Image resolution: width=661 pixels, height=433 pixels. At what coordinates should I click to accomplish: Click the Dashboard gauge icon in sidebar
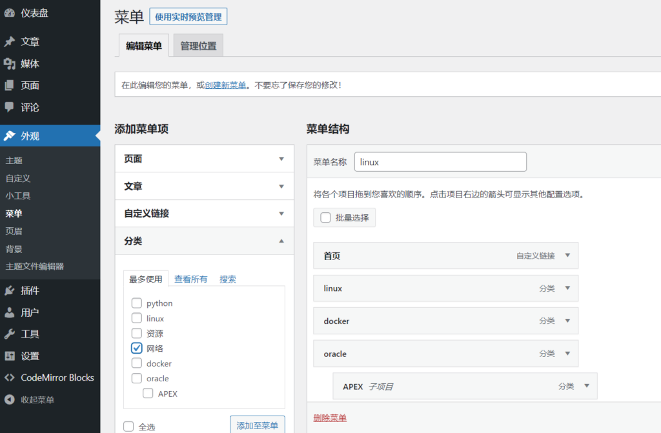coord(10,13)
